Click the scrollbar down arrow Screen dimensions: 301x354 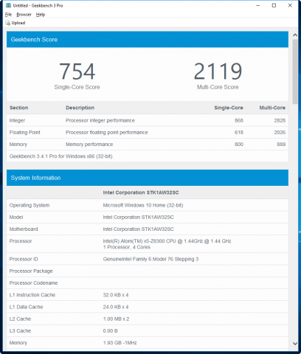coord(295,344)
